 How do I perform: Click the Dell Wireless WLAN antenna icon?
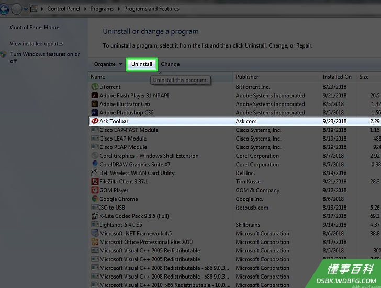[94, 173]
